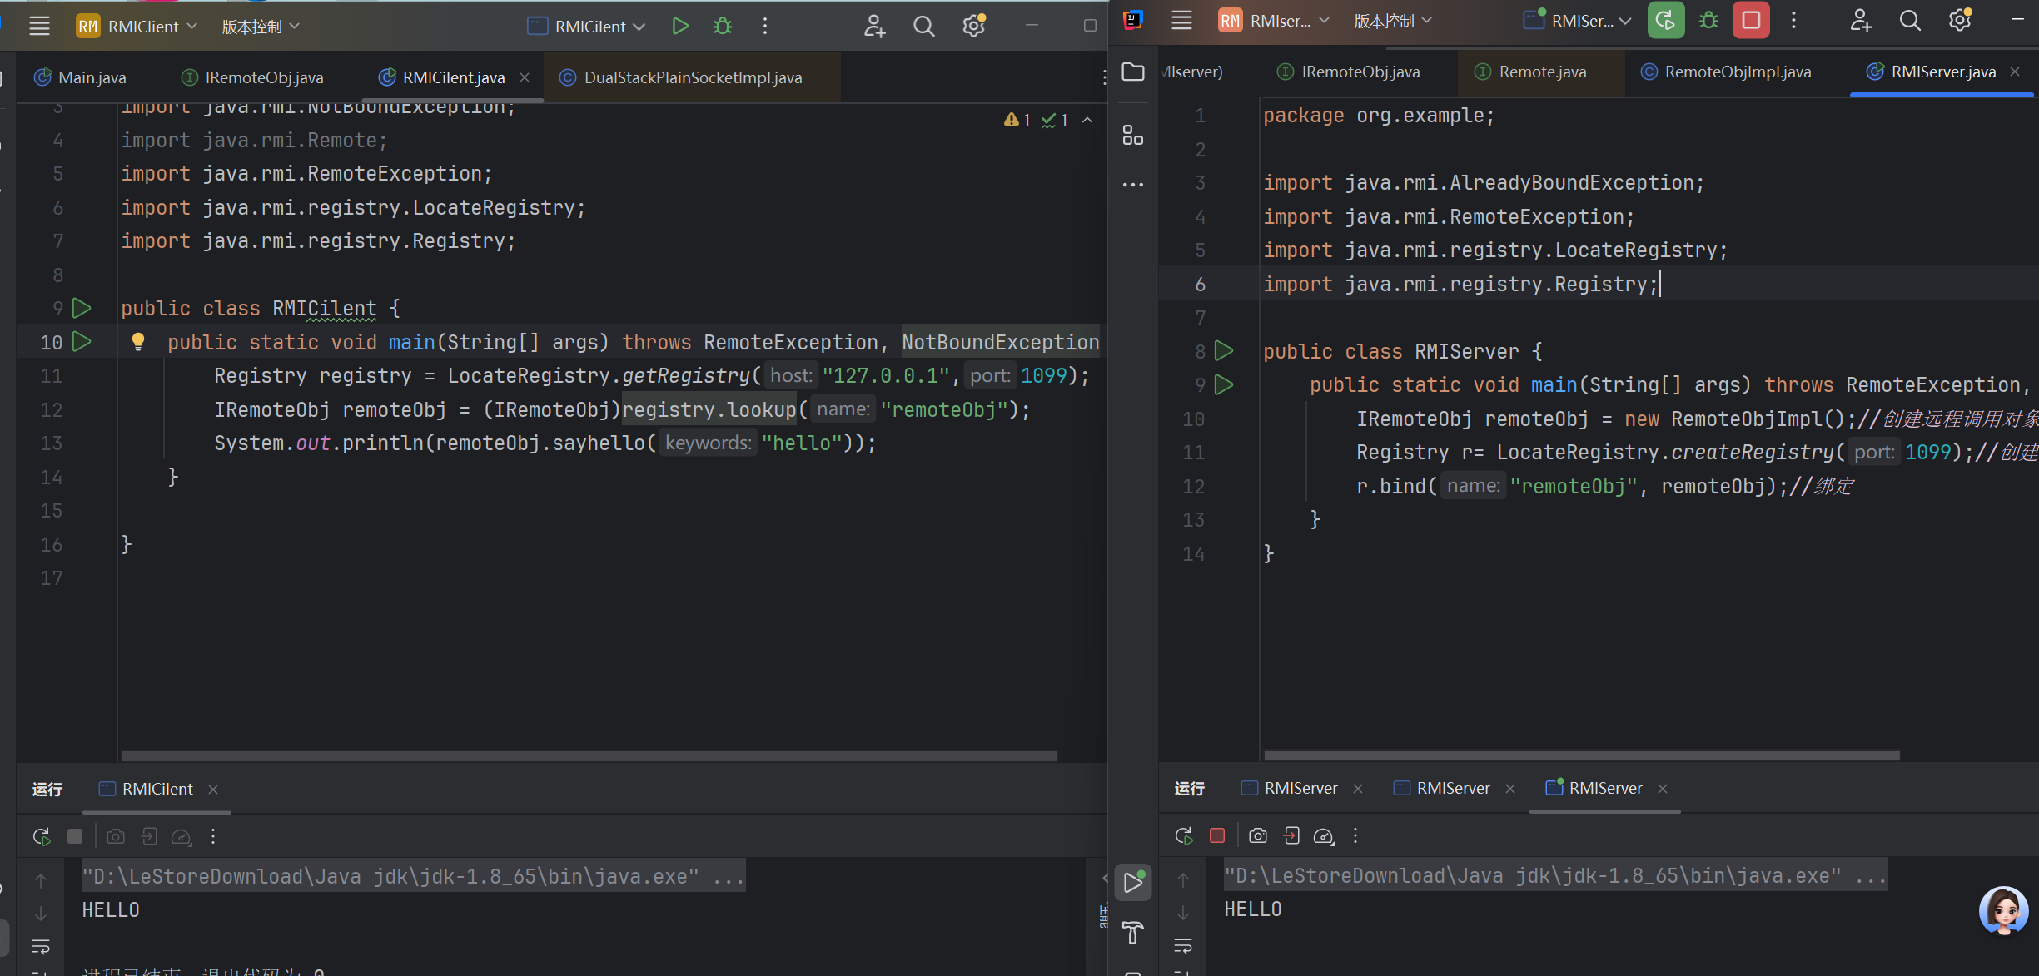Click stop square in RMIServer run console

1217,835
